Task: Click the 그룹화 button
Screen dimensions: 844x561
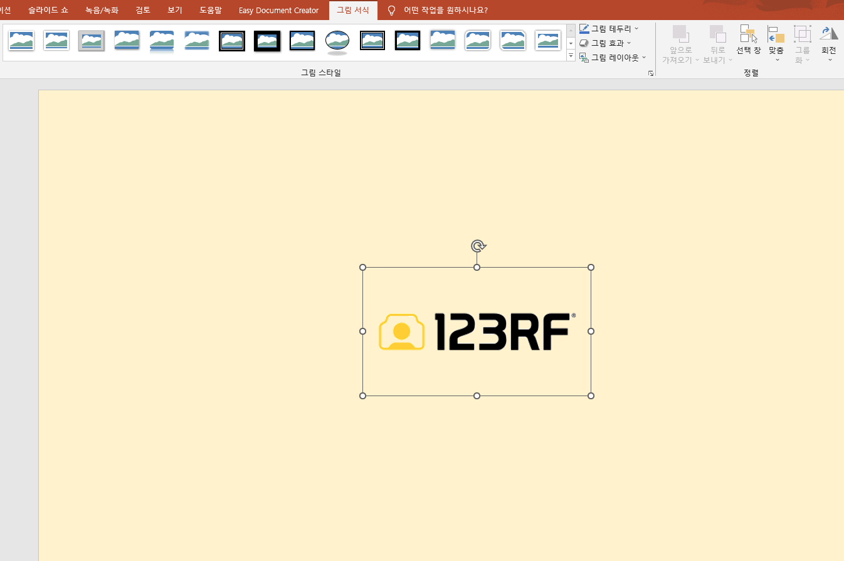Action: pos(803,45)
